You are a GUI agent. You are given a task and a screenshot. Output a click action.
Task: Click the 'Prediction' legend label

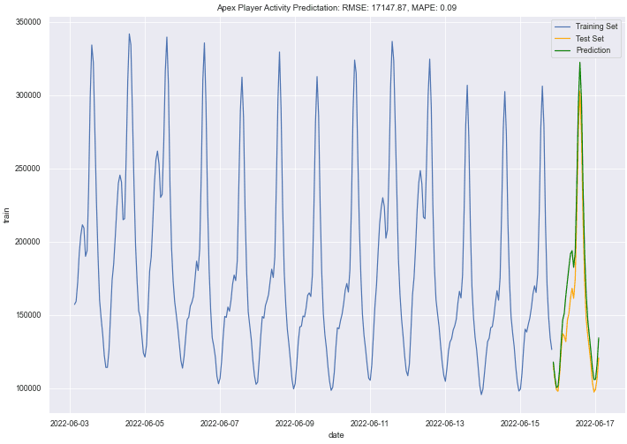593,50
